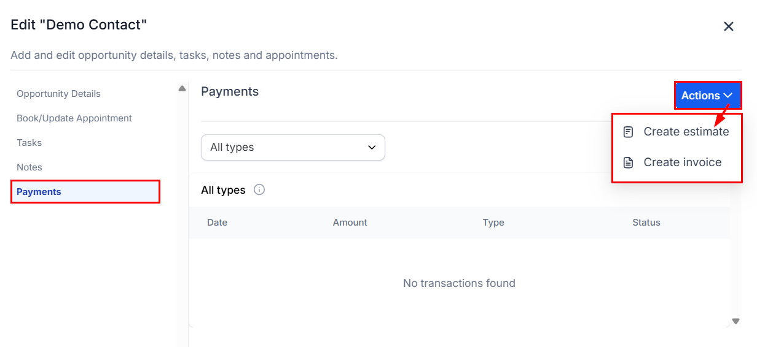This screenshot has width=757, height=347.
Task: Click the scroll up arrow in sidebar
Action: click(x=182, y=88)
